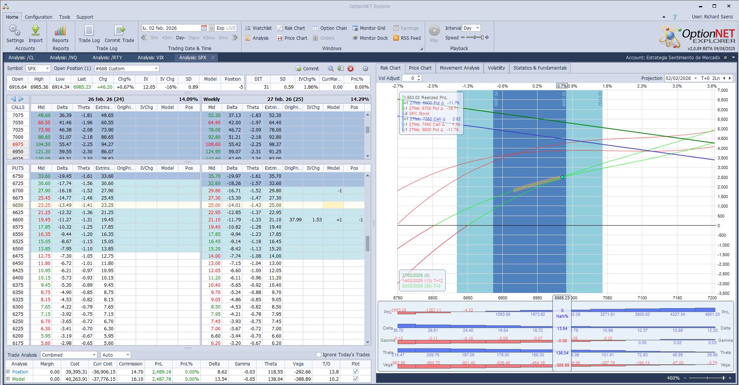
Task: Toggle the LIVE mode indicator
Action: point(231,28)
